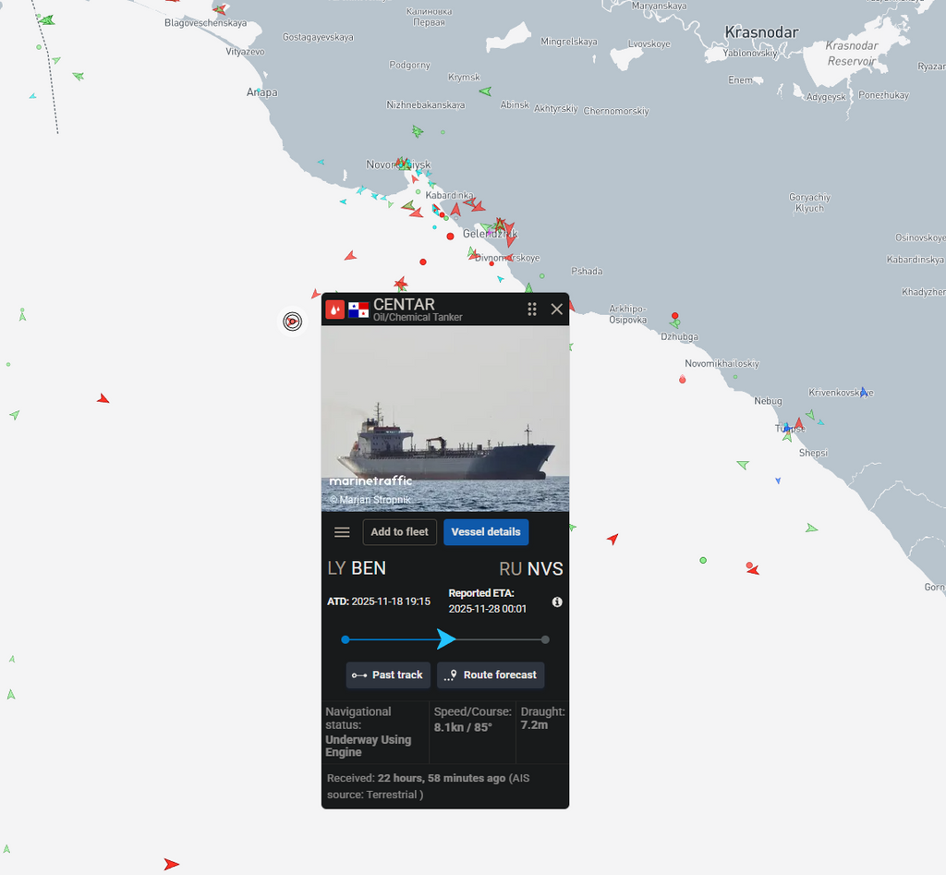946x875 pixels.
Task: Open the CENTAR ship photo thumbnail
Action: pyautogui.click(x=445, y=419)
